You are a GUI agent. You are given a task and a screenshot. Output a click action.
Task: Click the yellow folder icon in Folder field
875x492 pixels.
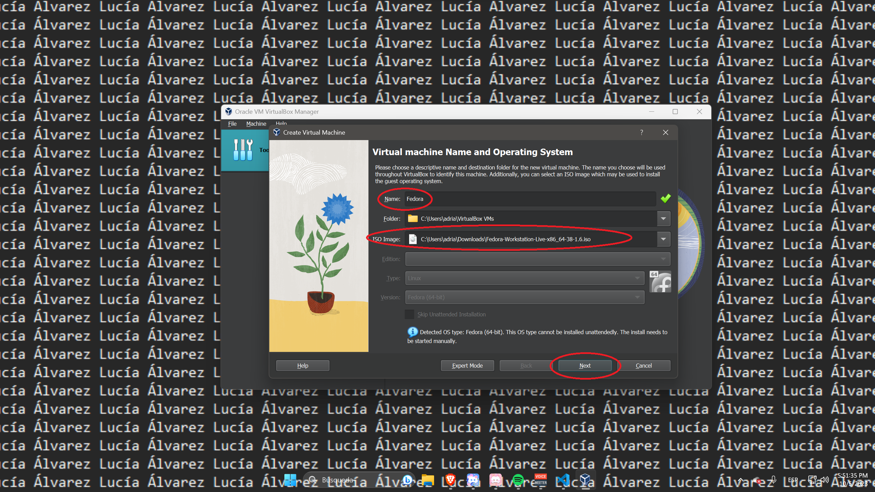pyautogui.click(x=413, y=219)
